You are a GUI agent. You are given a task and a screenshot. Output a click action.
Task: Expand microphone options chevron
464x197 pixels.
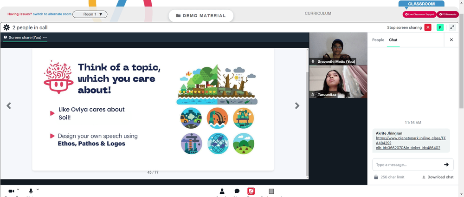pyautogui.click(x=38, y=190)
